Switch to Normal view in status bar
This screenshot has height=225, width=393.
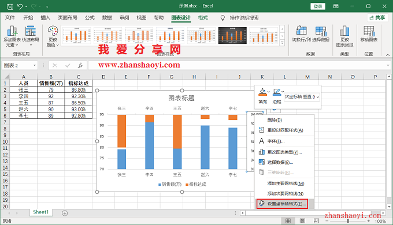[x=288, y=221]
